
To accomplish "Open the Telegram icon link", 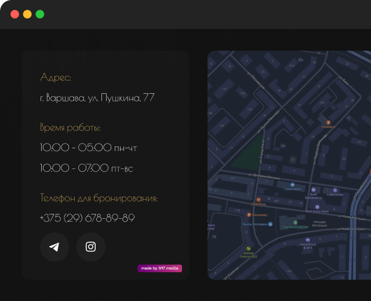I will (x=54, y=247).
